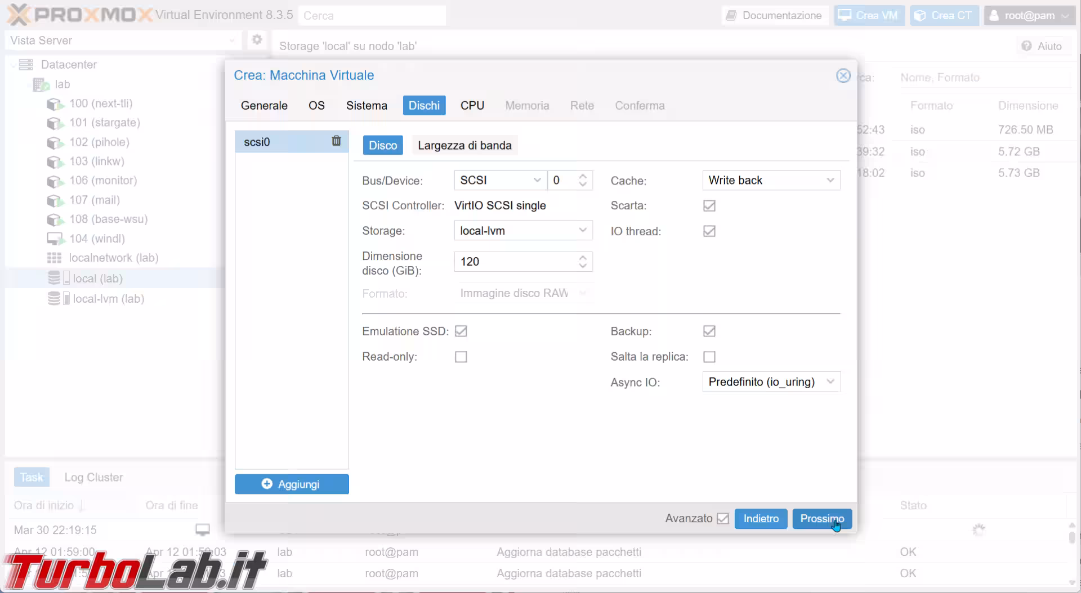The image size is (1081, 593).
Task: Delete the scsi0 disk via trash icon
Action: tap(336, 141)
